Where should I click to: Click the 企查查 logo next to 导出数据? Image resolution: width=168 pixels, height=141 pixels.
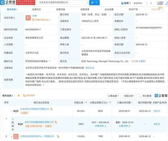(x=161, y=96)
